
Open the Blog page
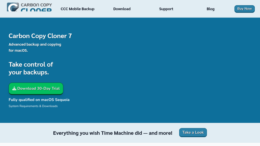(210, 9)
